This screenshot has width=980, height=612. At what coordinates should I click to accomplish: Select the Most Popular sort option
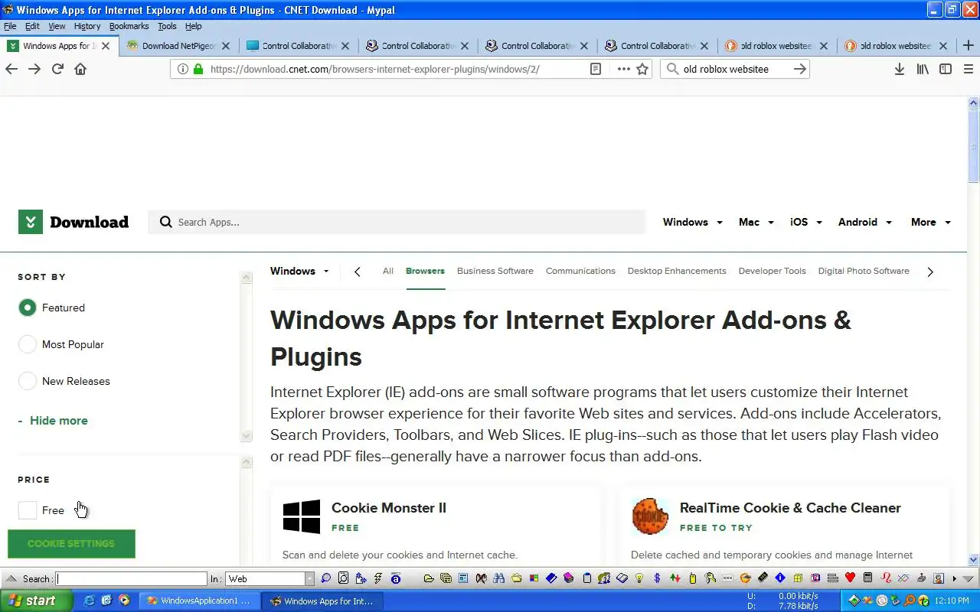click(x=28, y=344)
